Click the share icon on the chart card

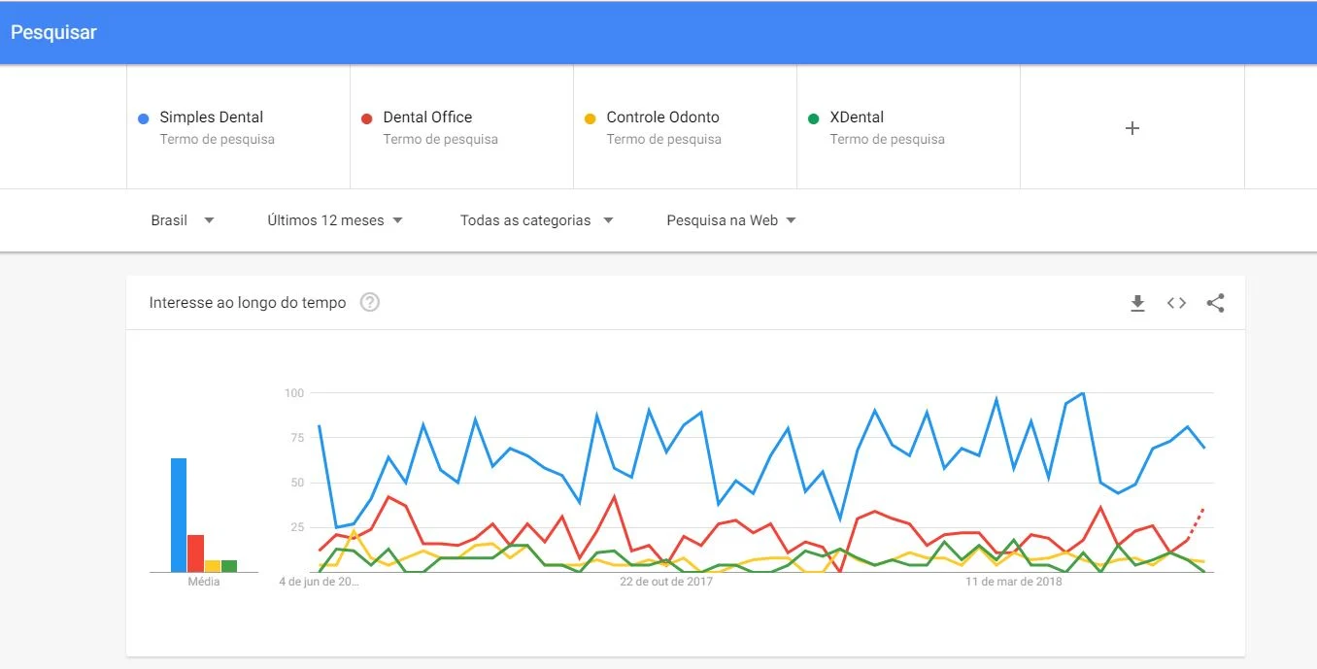coord(1215,303)
